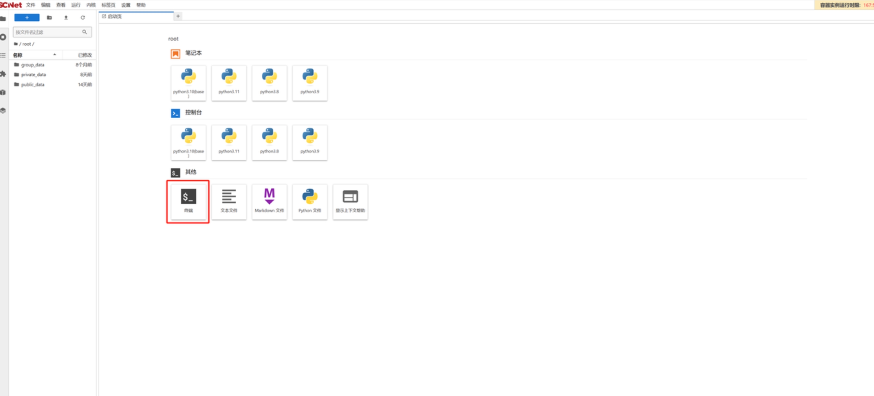This screenshot has height=396, width=874.
Task: Add a new tab with plus
Action: click(178, 16)
